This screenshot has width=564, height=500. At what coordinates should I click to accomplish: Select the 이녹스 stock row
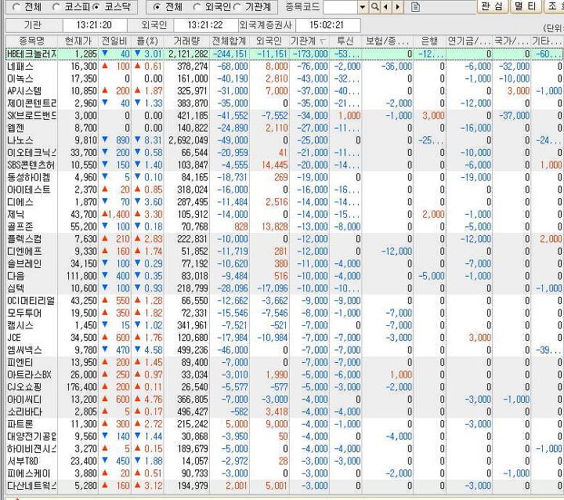click(284, 79)
